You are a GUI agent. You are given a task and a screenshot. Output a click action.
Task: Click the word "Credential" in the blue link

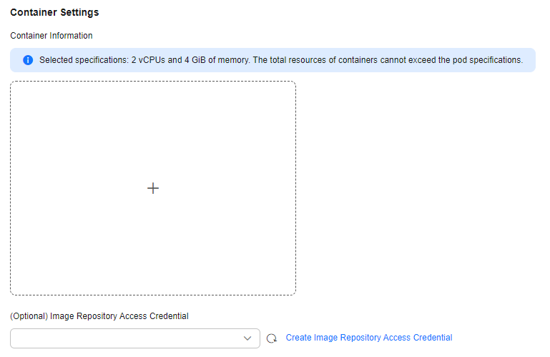point(433,338)
